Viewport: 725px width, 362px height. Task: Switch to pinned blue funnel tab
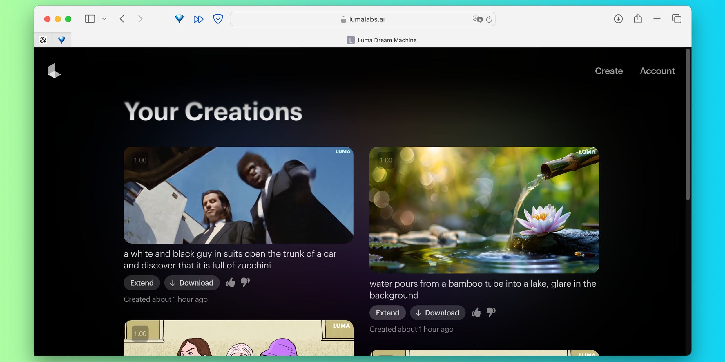tap(61, 40)
